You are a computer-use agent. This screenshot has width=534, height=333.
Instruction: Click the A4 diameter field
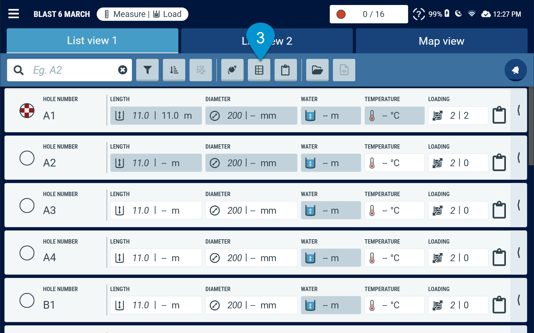(251, 258)
